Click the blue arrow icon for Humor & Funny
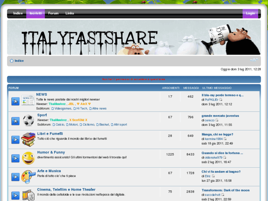The height and width of the screenshot is (201, 268). (x=15, y=159)
